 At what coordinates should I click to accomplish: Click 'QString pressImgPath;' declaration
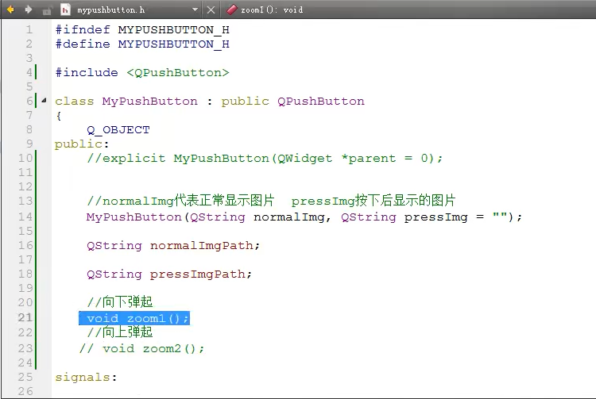(x=169, y=274)
